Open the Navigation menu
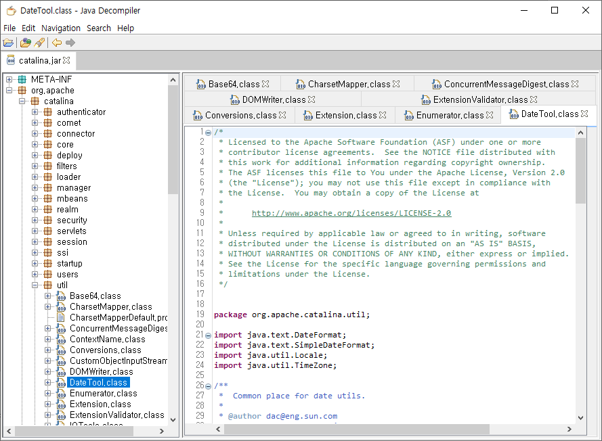 61,28
